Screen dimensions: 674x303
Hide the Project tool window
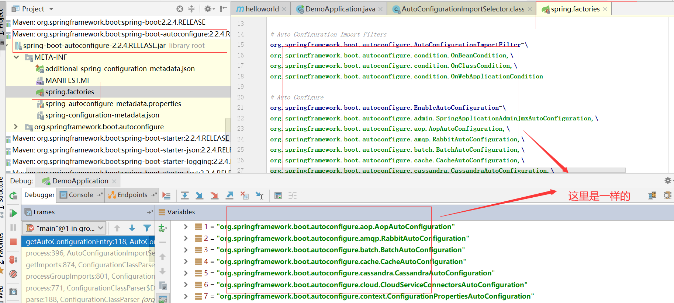(x=223, y=9)
